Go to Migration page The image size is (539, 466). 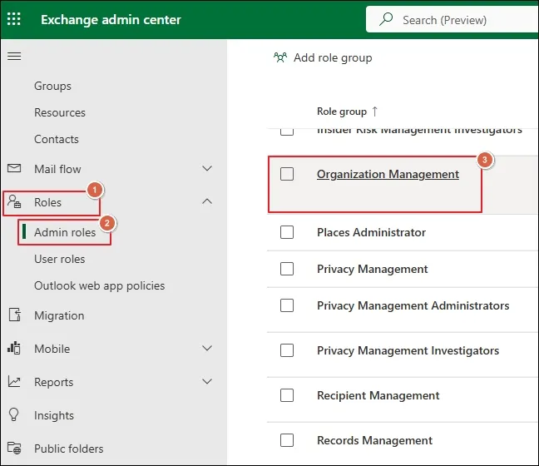59,315
